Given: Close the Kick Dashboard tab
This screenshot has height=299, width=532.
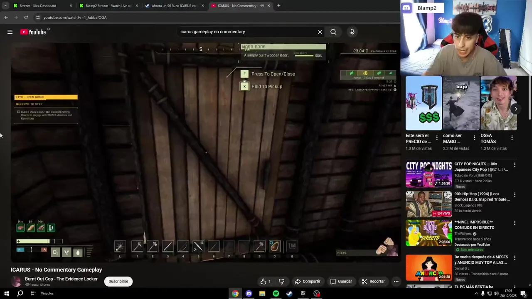Looking at the screenshot, I should [x=71, y=6].
